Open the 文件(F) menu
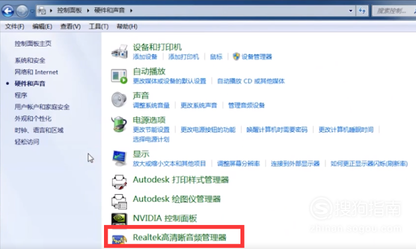This screenshot has width=416, height=249. (x=14, y=26)
